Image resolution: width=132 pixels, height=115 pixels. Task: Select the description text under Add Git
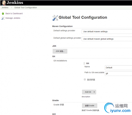(x=86, y=97)
